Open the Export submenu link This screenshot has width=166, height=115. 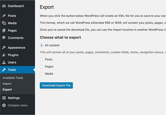coord(7,90)
